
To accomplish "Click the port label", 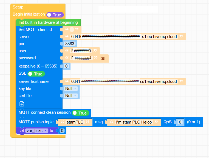I will [x=22, y=44].
